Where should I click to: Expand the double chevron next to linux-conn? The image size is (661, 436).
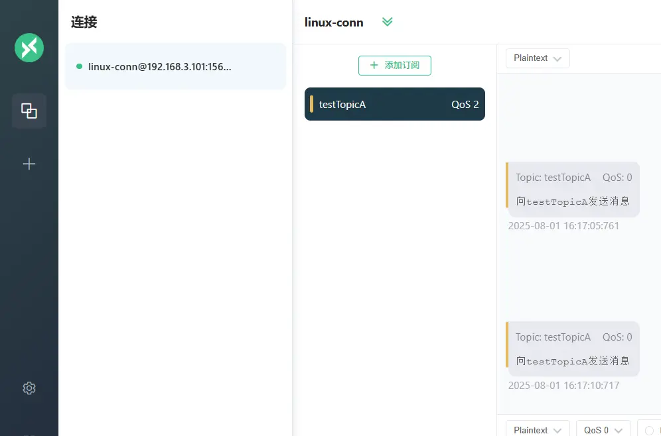(x=388, y=22)
